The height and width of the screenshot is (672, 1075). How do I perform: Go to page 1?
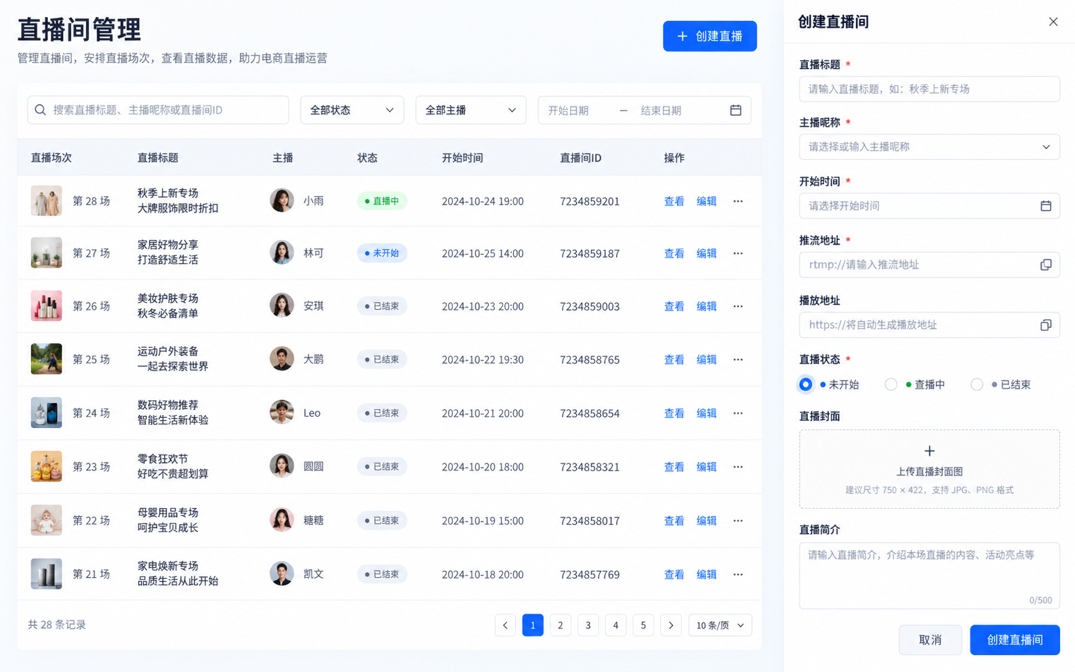tap(533, 625)
